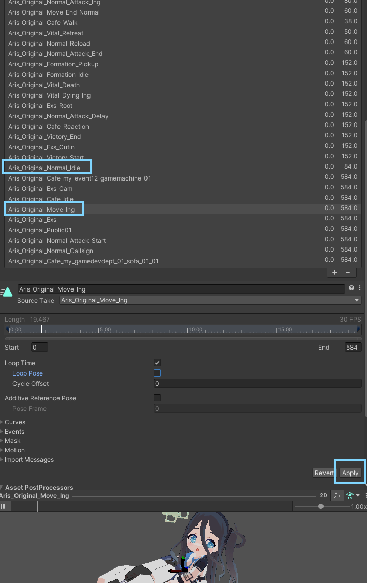Select Aris_Original_Normal_Idle clip in list

click(45, 168)
